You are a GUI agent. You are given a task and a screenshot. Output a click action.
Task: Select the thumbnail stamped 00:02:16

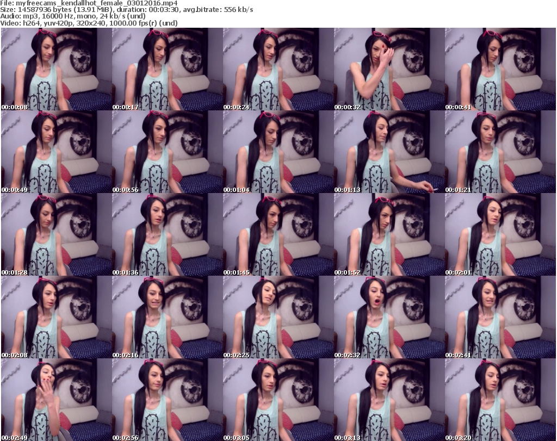coord(167,317)
